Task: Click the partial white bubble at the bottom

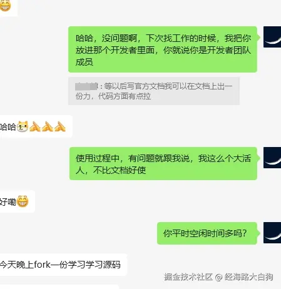Action: (59, 287)
